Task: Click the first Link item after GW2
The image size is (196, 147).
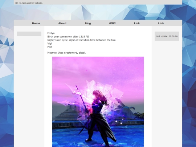Action: click(137, 23)
